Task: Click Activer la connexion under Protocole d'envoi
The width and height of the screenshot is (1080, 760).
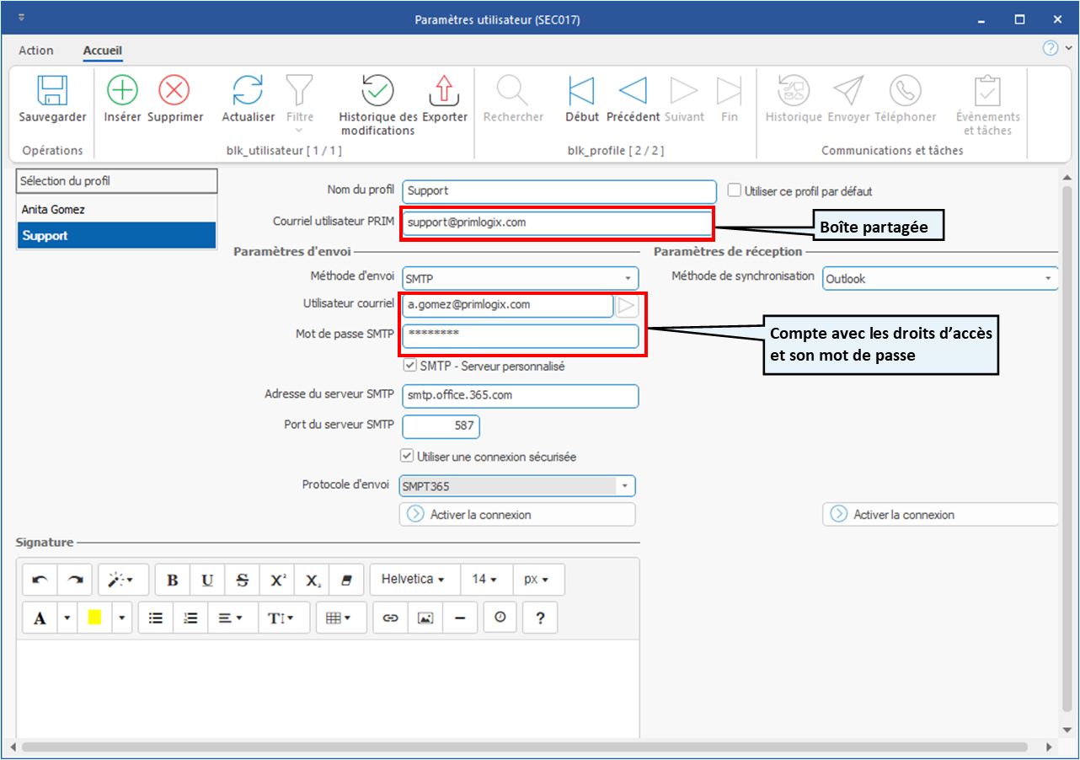Action: (516, 514)
